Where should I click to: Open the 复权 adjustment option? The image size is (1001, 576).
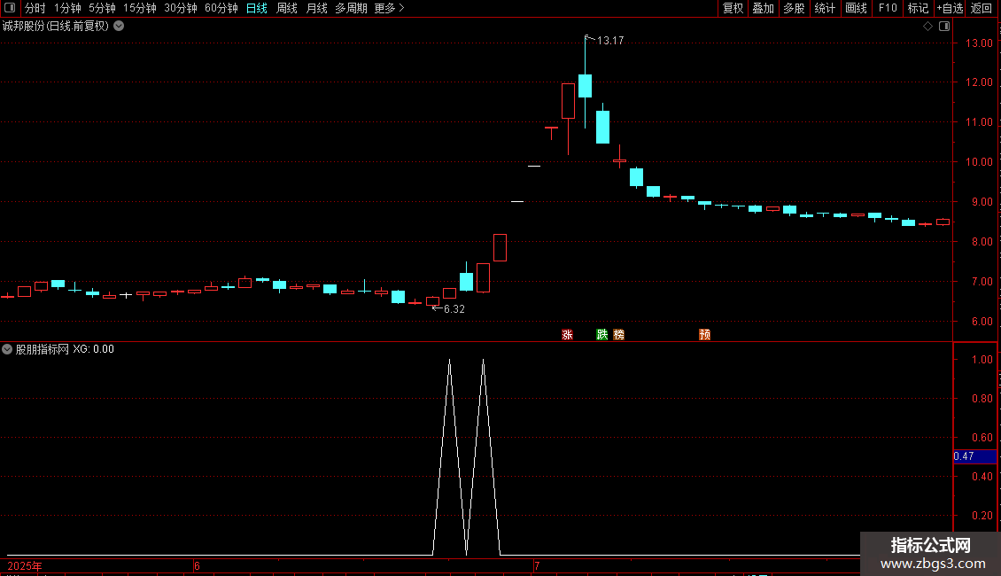pos(733,8)
